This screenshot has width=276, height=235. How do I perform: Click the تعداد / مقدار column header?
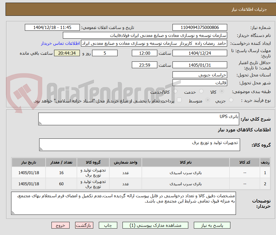[61, 162]
